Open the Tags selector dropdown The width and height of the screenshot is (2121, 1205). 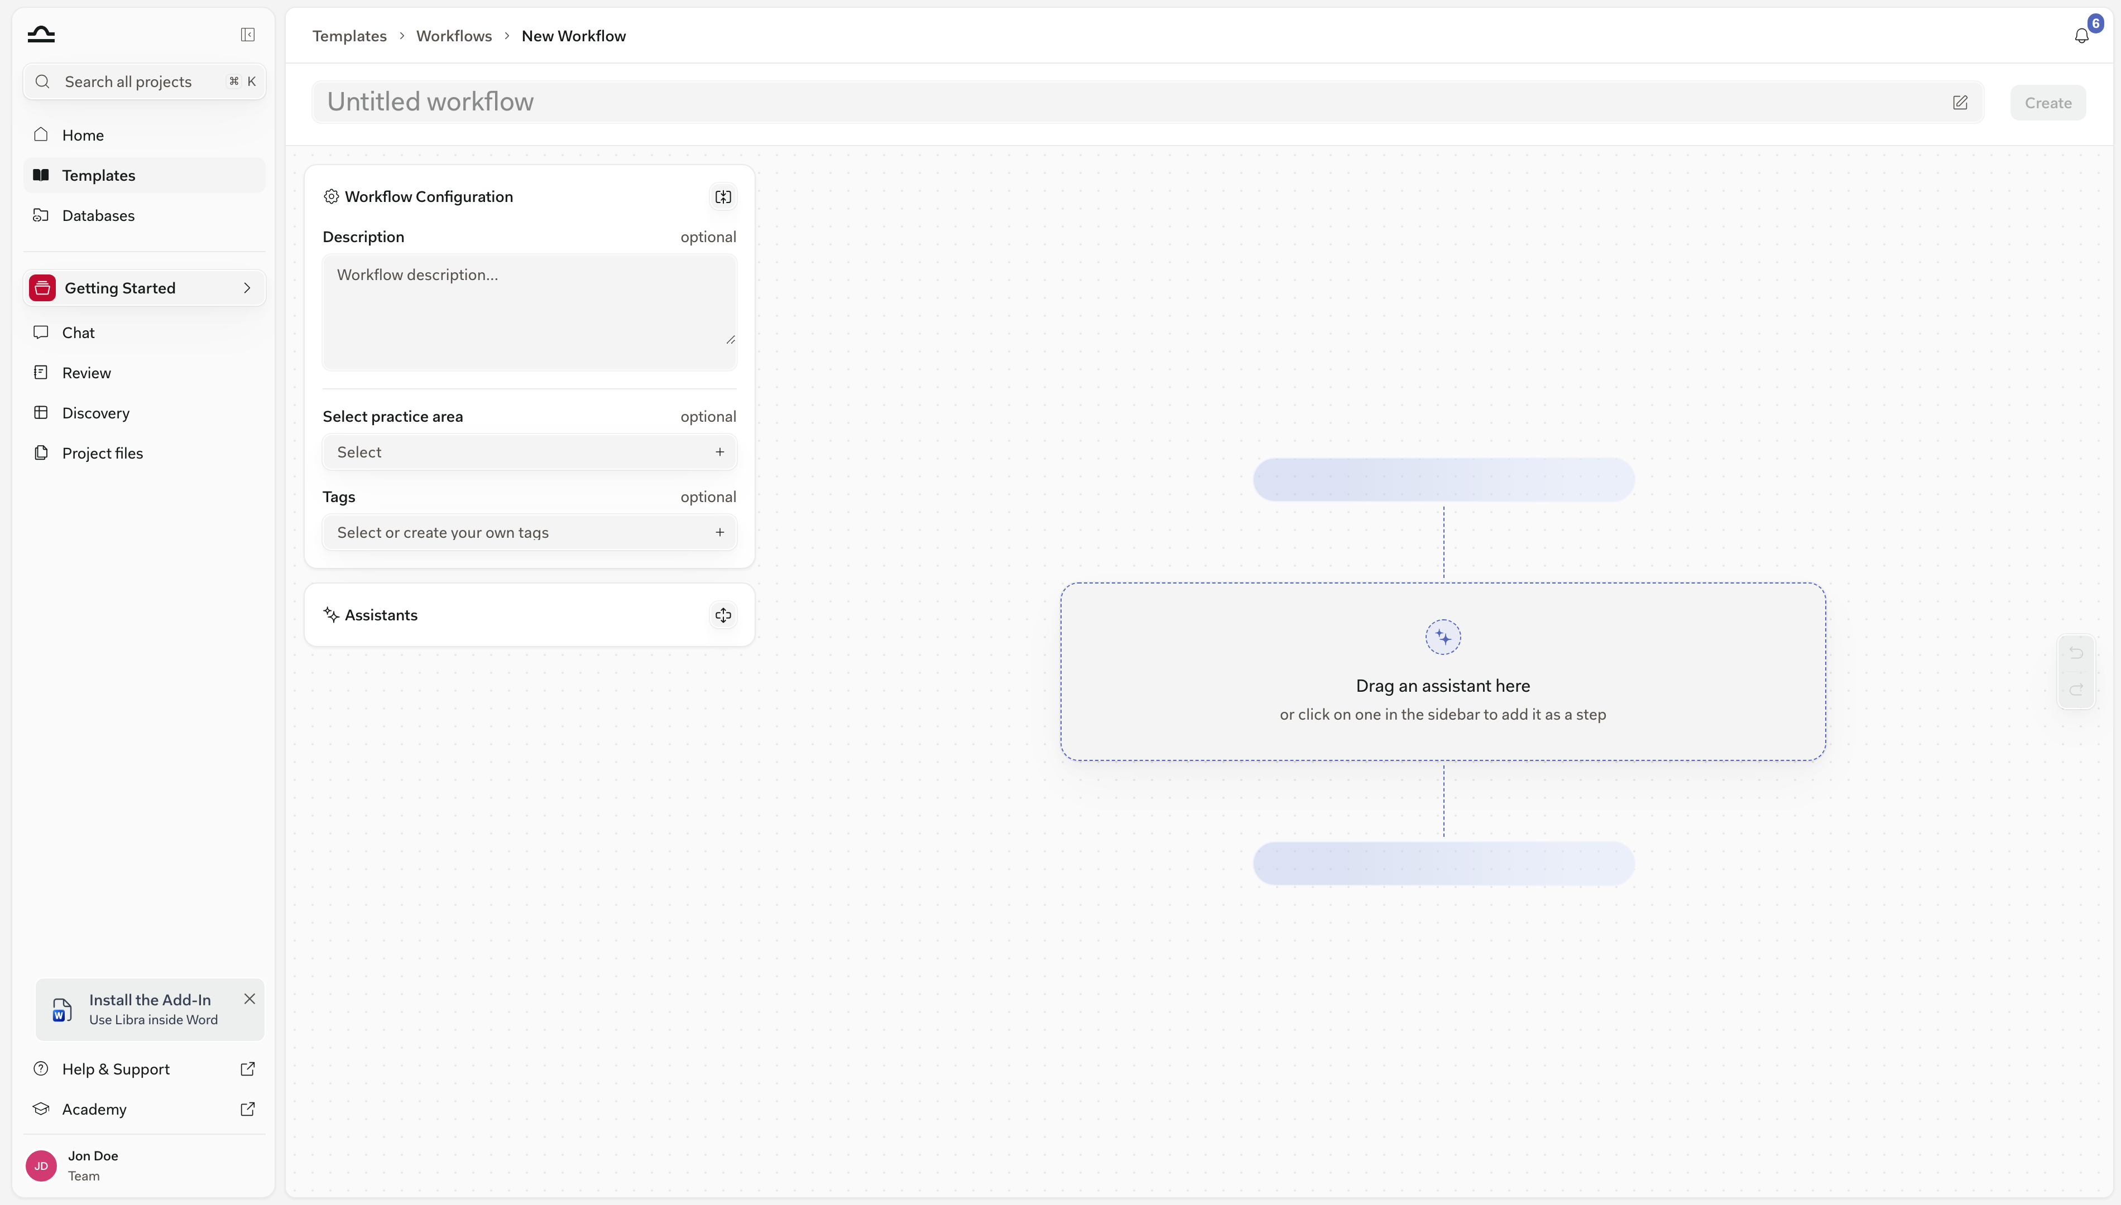click(x=529, y=532)
